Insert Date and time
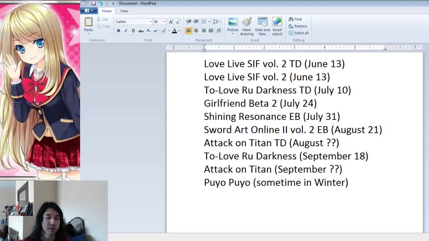Viewport: 429px width, 241px height. coord(262,26)
